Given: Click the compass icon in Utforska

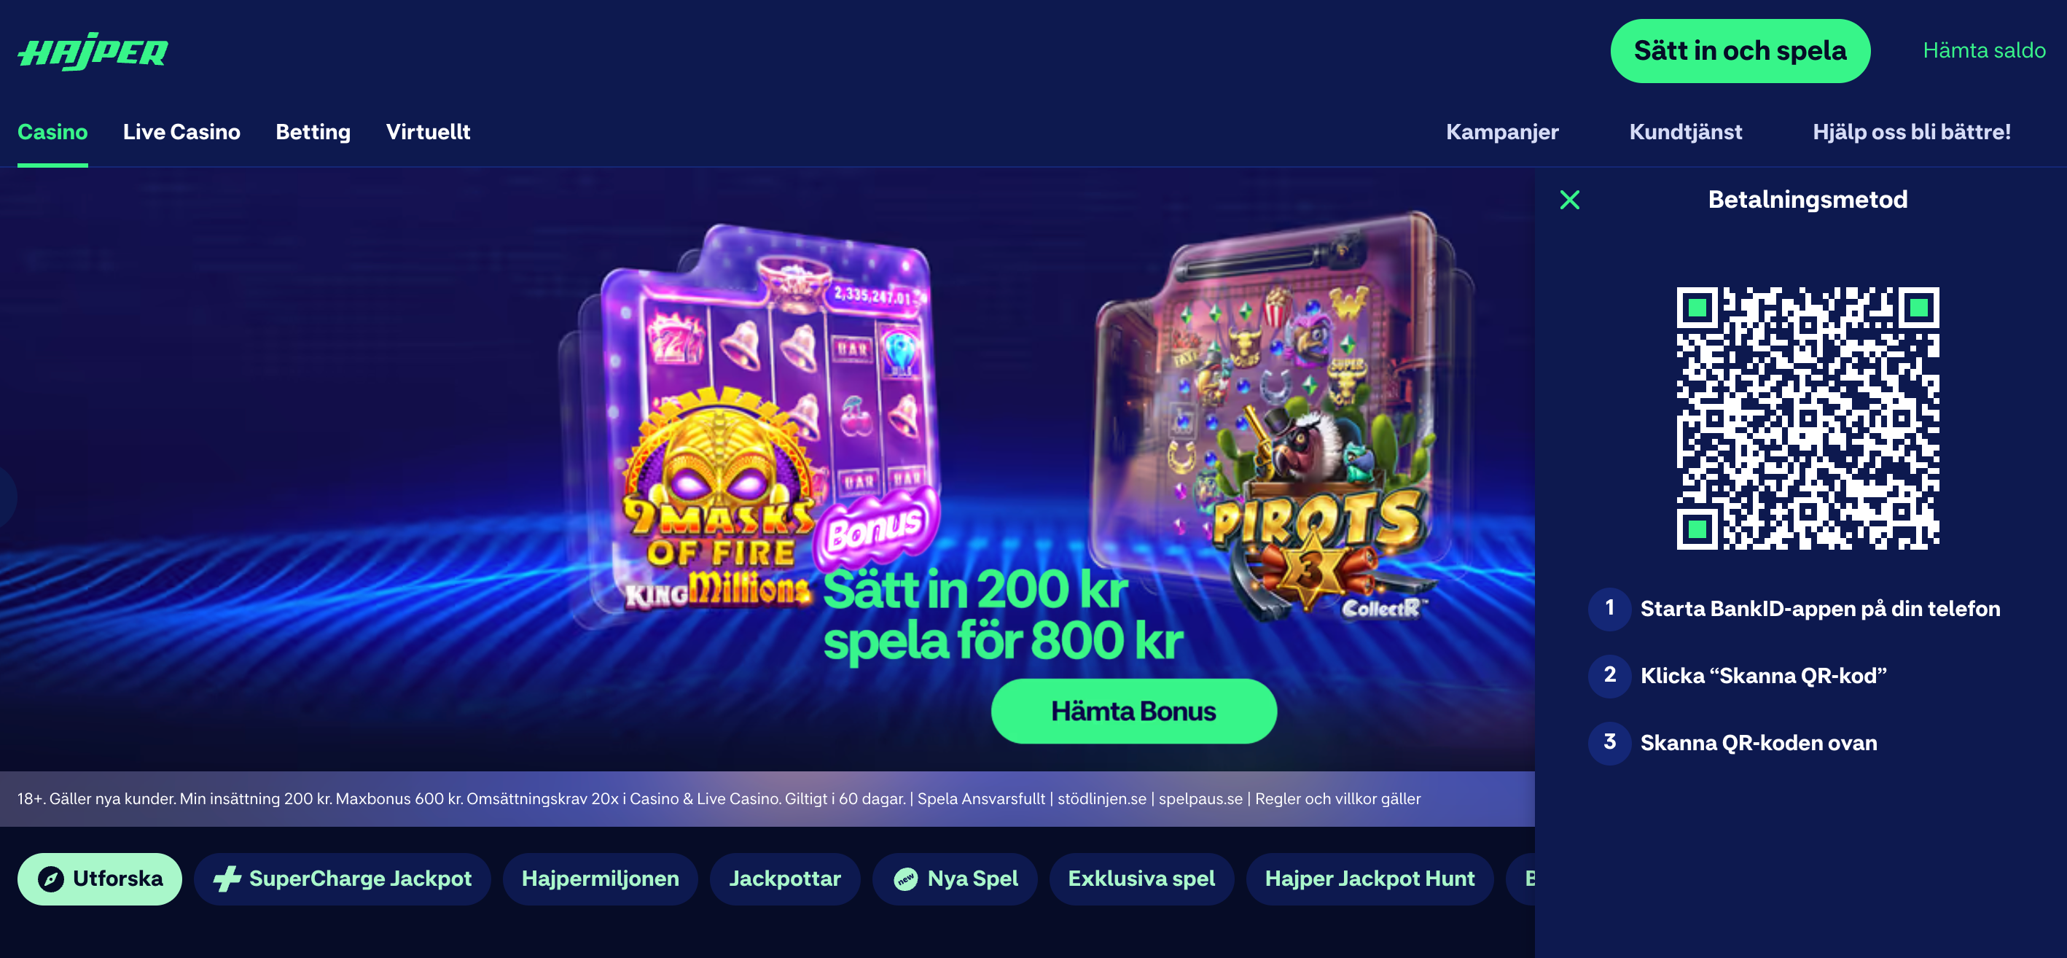Looking at the screenshot, I should pos(50,879).
